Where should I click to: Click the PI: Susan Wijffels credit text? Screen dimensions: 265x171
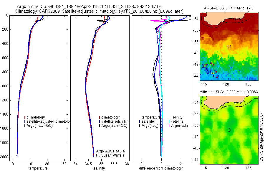pyautogui.click(x=110, y=155)
